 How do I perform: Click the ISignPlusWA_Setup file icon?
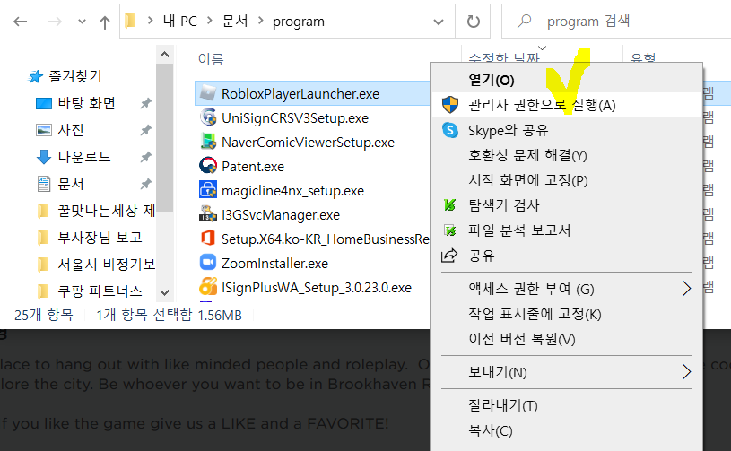208,287
